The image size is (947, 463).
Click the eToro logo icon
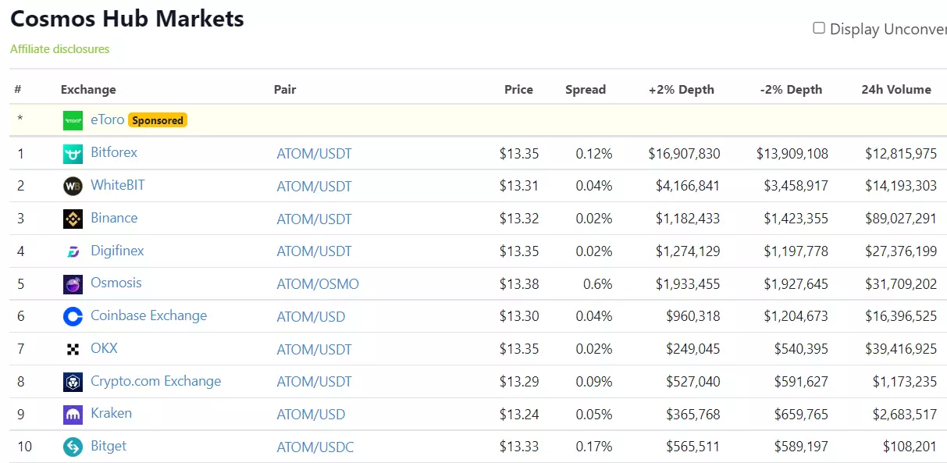[x=73, y=120]
